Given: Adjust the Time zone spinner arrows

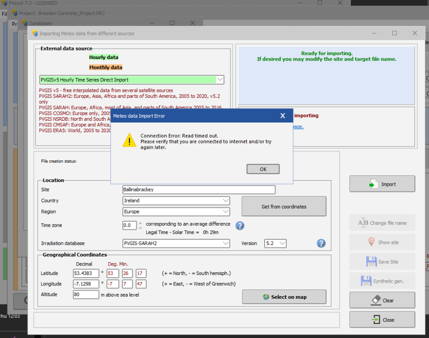Looking at the screenshot, I should 140,225.
